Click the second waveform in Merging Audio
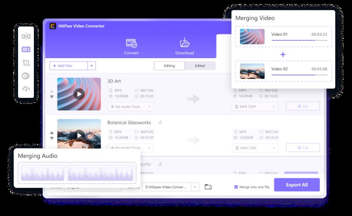 tap(100, 173)
